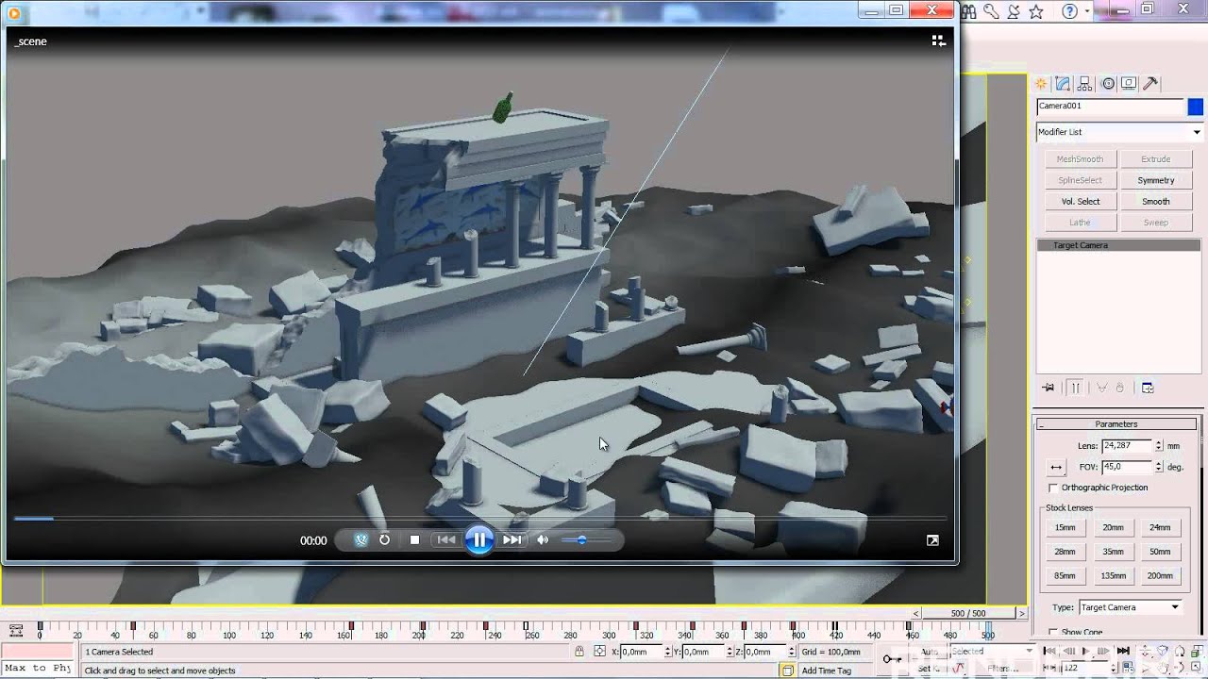Choose the 28mm stock lens
The width and height of the screenshot is (1208, 679).
point(1065,552)
